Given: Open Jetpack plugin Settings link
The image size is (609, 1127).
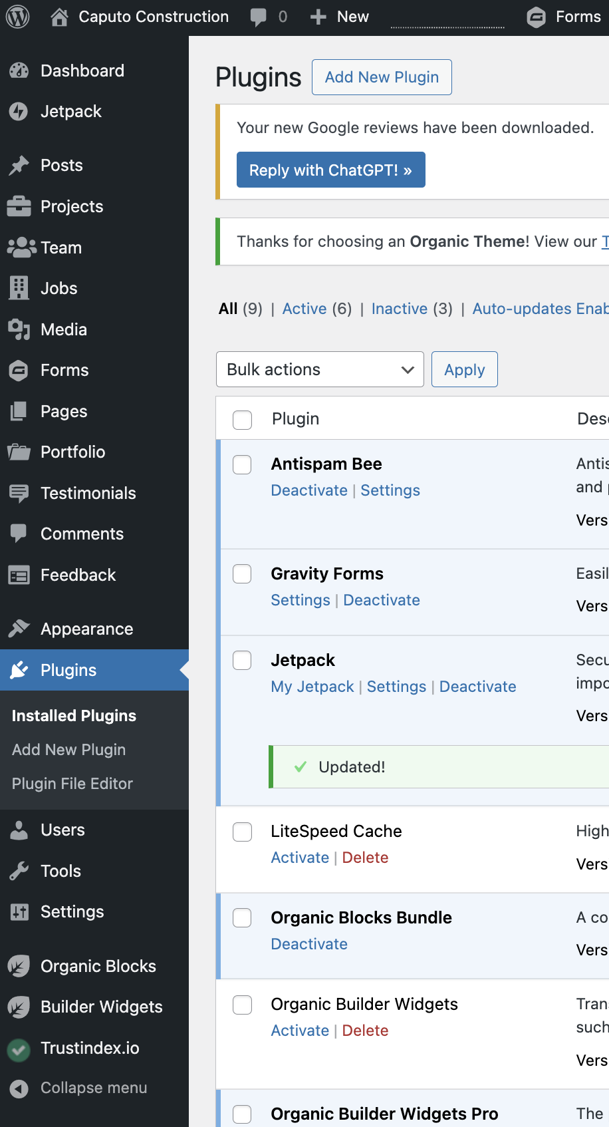Looking at the screenshot, I should 397,687.
